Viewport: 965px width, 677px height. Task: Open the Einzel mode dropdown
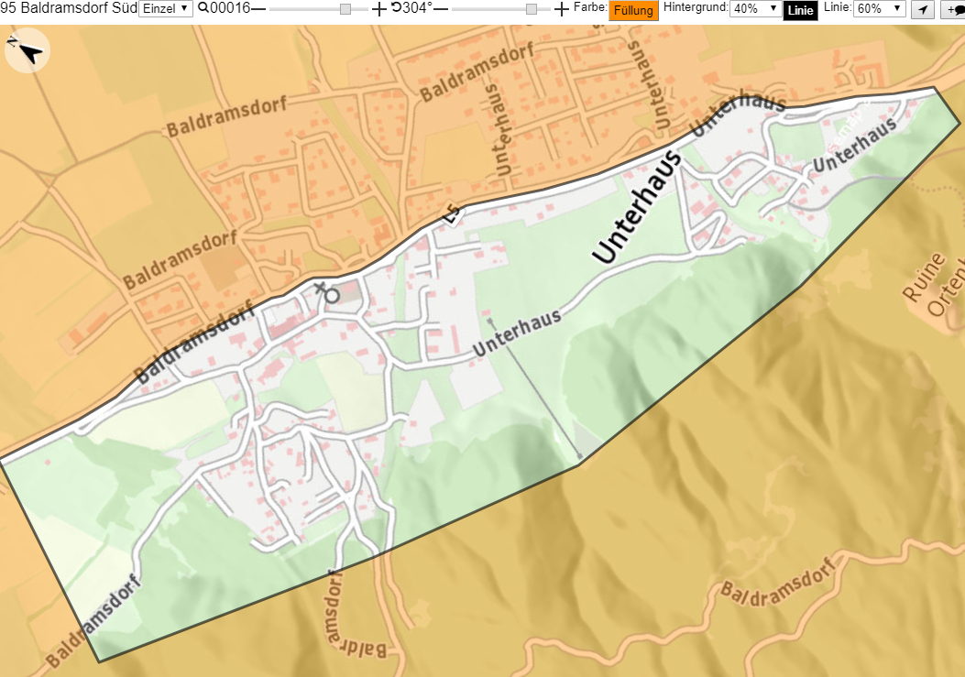coord(166,8)
